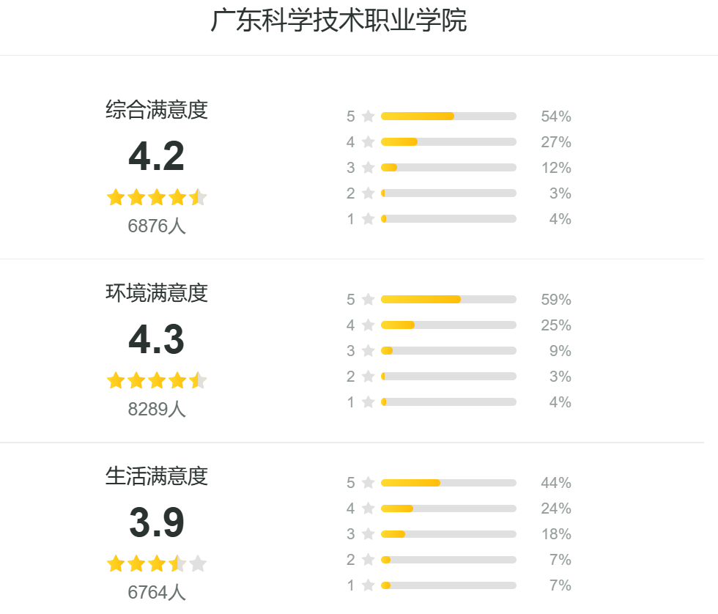
Task: Click the empty fifth star under the 3.9 score
Action: [x=198, y=563]
